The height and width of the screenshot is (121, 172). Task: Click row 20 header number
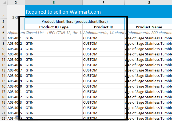[x=3, y=108]
